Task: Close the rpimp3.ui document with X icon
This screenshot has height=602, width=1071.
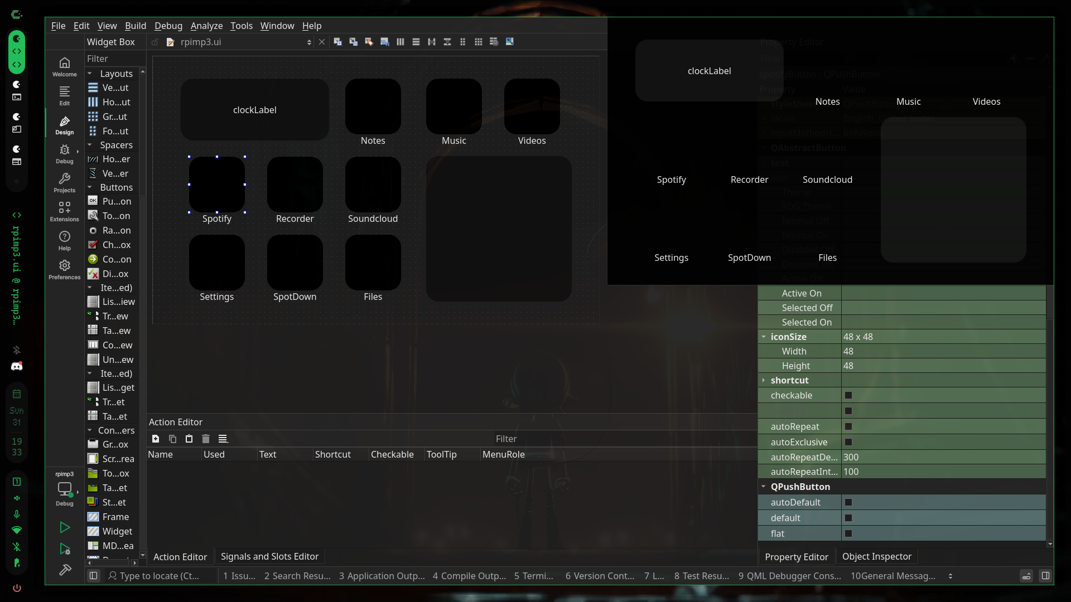Action: (321, 42)
